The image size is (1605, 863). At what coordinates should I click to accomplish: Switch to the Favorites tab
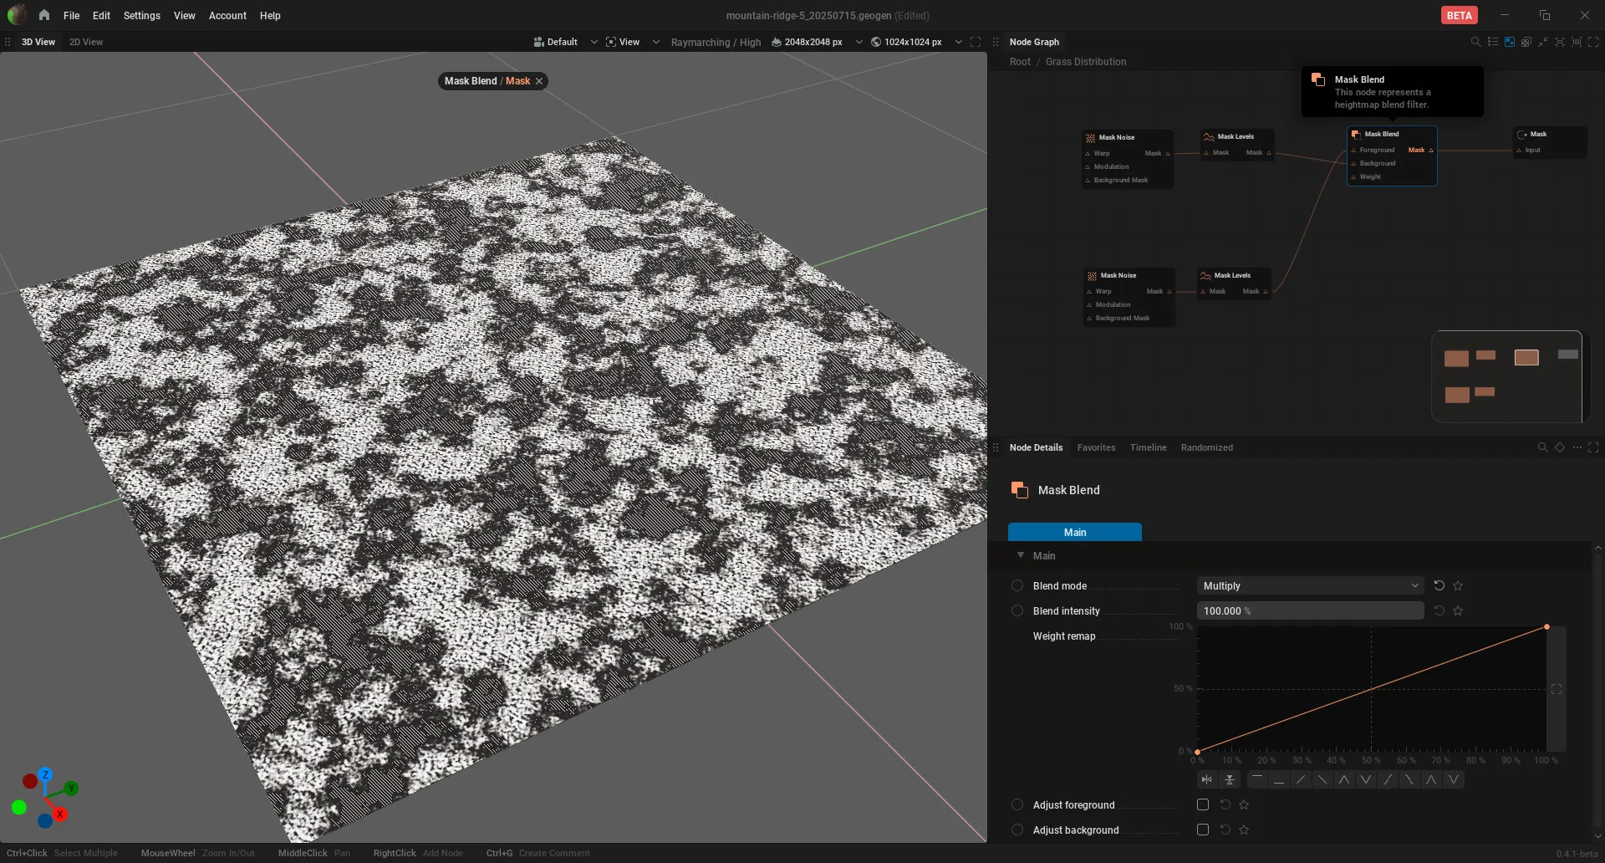(x=1096, y=447)
